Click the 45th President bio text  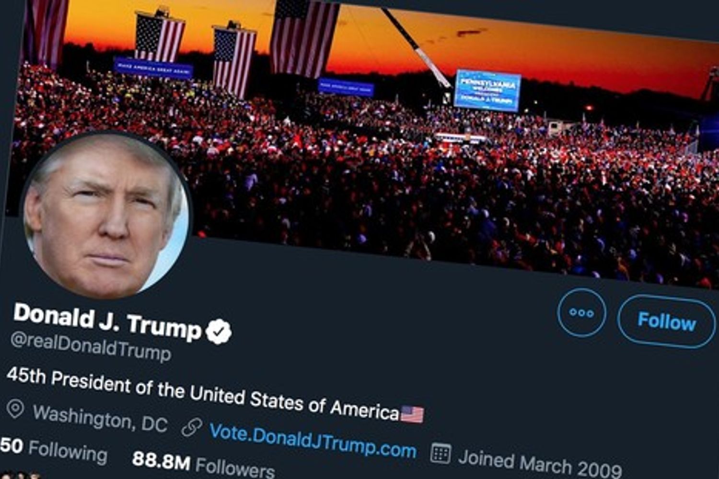pos(203,394)
